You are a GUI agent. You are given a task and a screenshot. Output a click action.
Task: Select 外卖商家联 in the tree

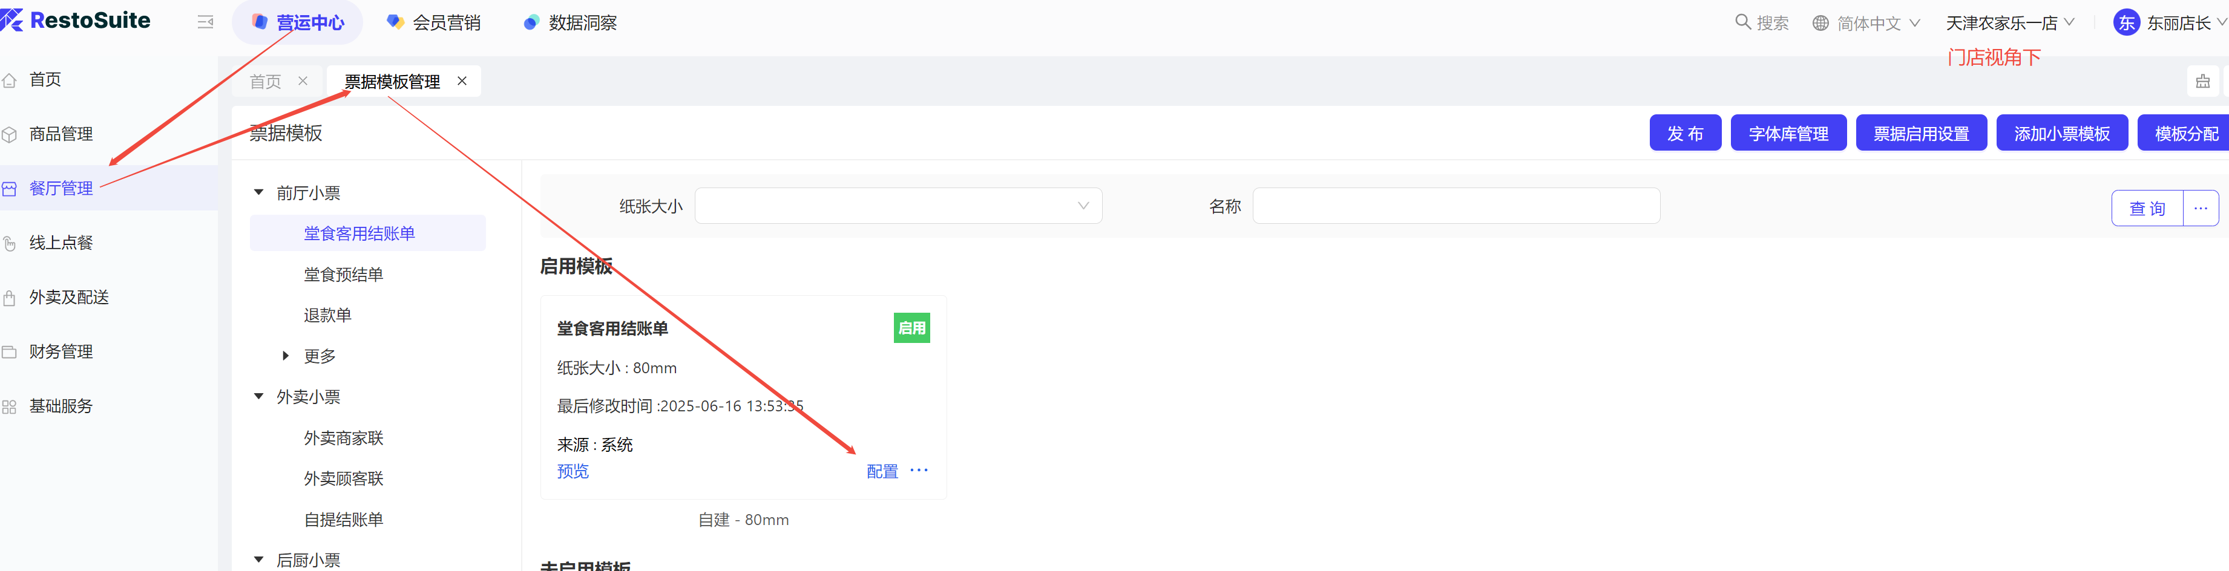coord(343,438)
